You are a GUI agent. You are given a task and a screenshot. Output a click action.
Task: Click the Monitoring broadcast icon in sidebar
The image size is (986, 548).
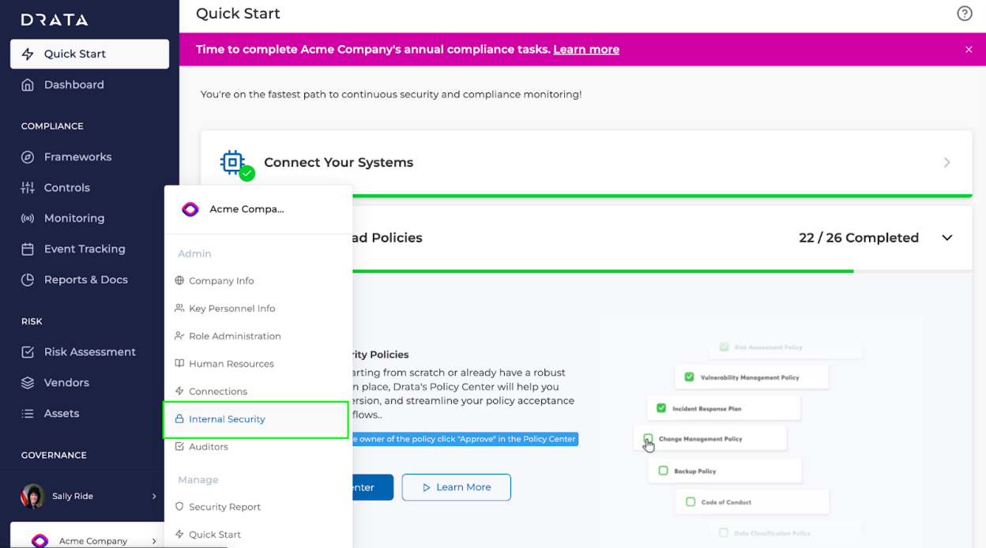(28, 219)
